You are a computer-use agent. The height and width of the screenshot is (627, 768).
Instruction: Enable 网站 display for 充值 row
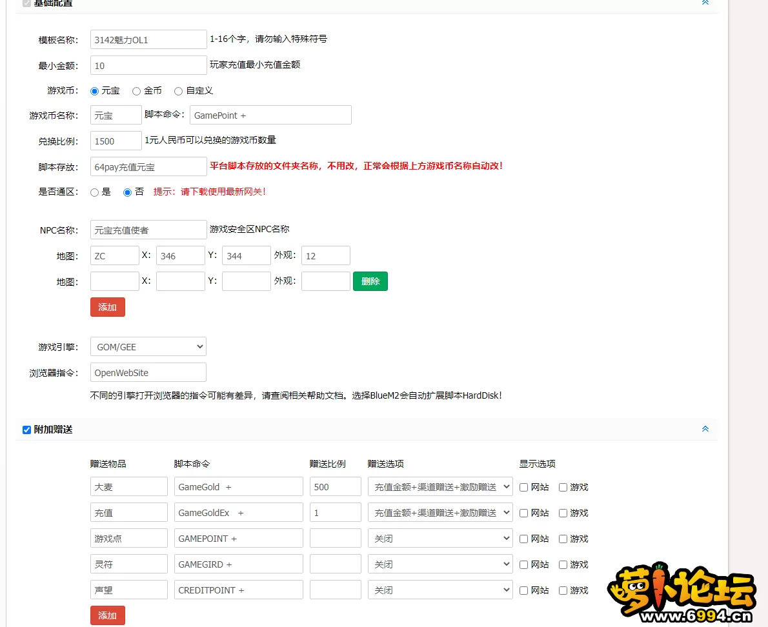[523, 513]
